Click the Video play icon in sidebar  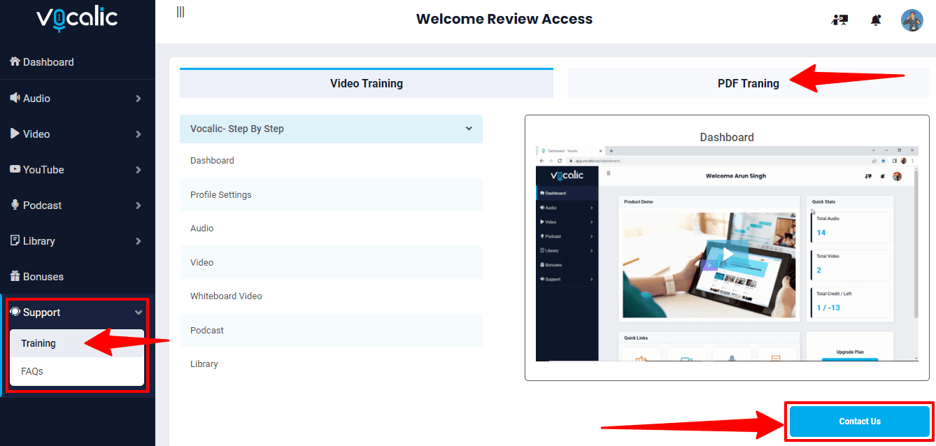coord(15,134)
